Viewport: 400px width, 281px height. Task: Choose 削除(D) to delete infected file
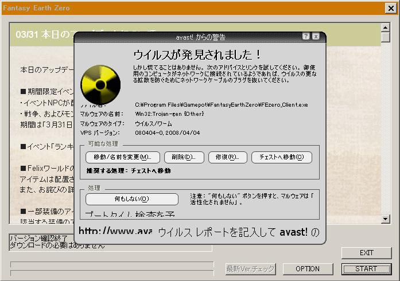coord(184,157)
